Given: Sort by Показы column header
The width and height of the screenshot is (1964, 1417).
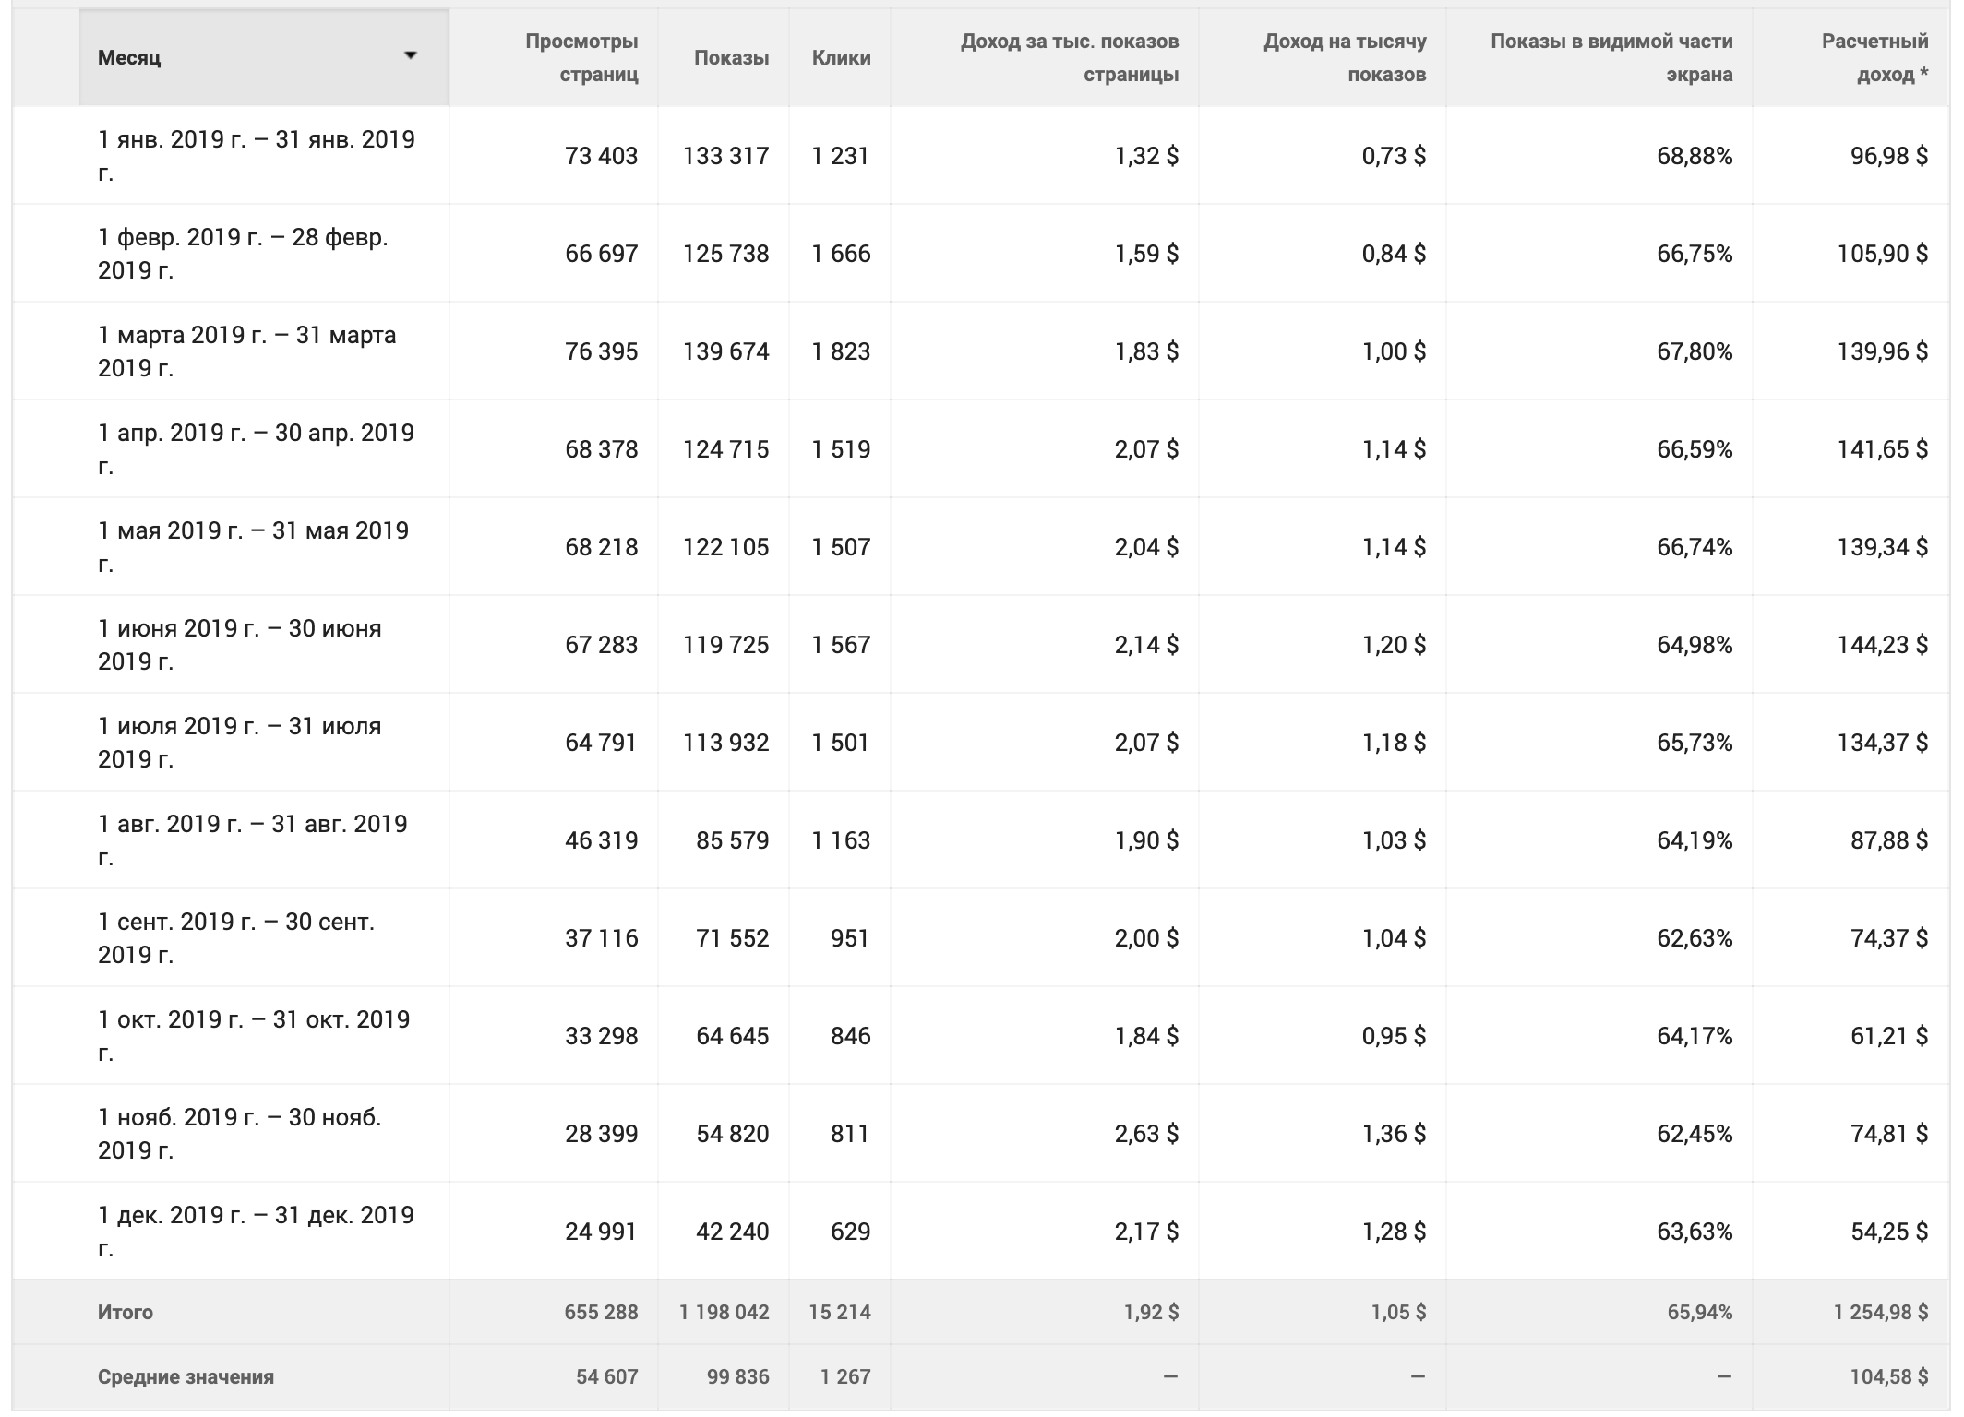Looking at the screenshot, I should [x=731, y=58].
